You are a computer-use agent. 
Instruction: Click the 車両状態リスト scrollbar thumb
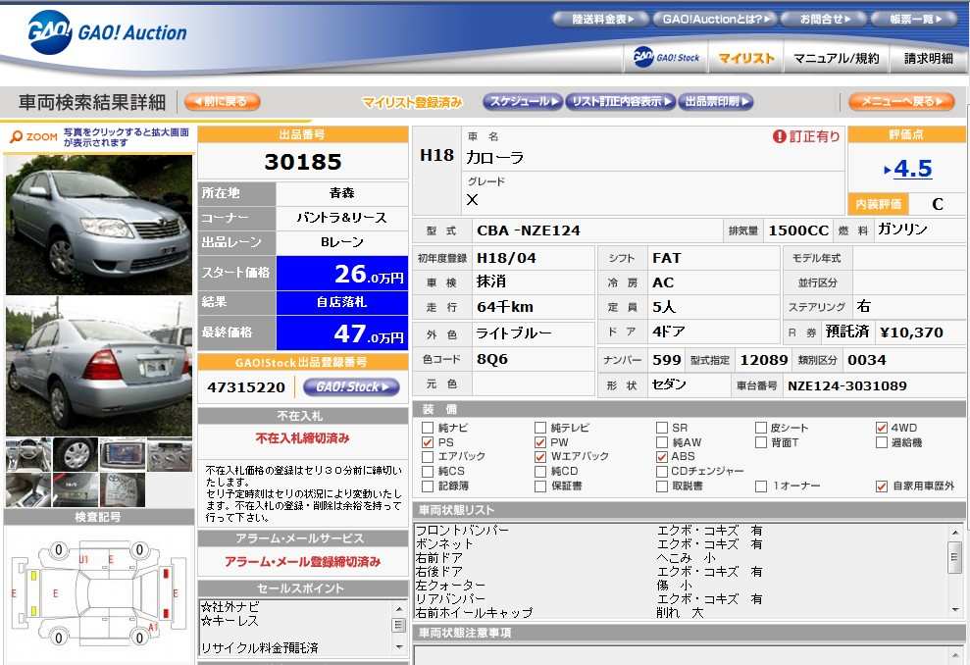tap(954, 557)
